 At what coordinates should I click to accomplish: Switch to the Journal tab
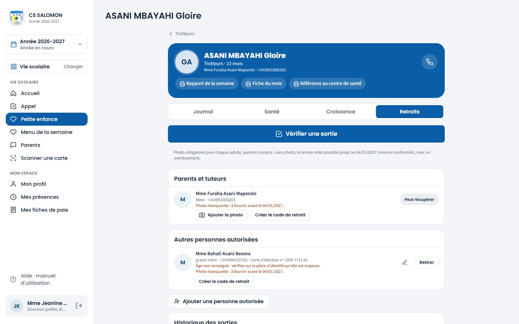coord(203,112)
